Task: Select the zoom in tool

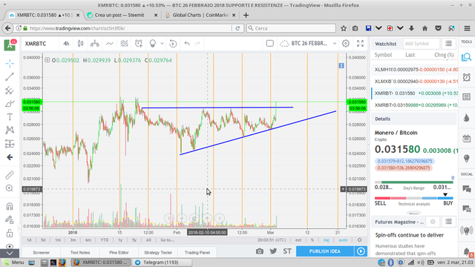Action: 10,188
